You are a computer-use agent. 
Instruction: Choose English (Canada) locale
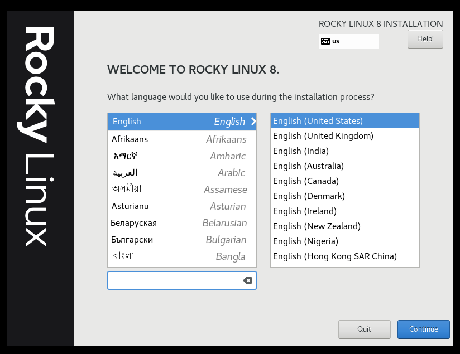(x=344, y=181)
